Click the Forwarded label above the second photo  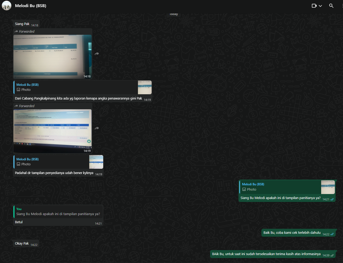coord(27,106)
